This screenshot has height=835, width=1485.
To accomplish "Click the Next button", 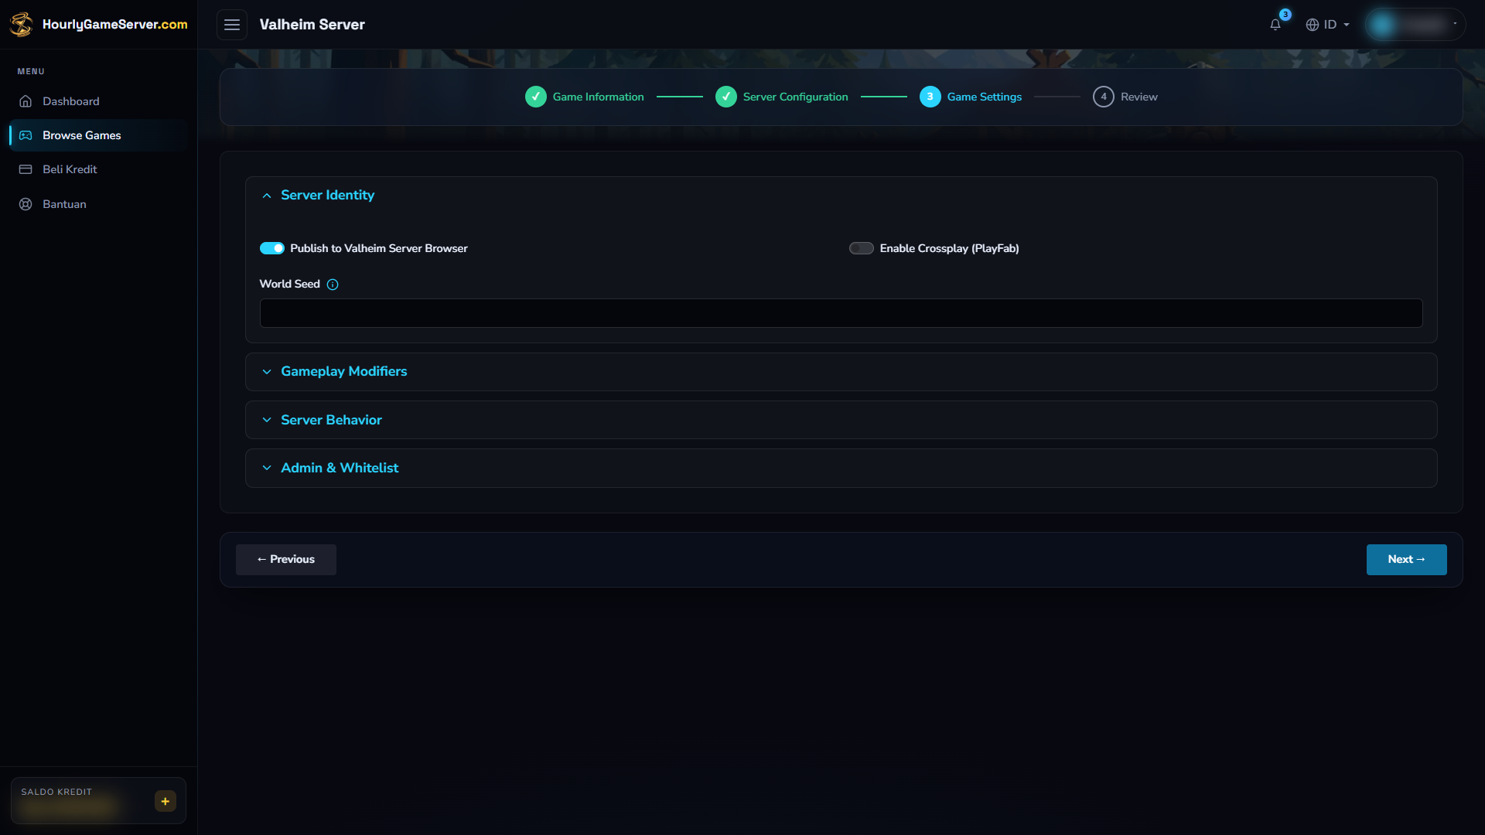I will 1406,560.
